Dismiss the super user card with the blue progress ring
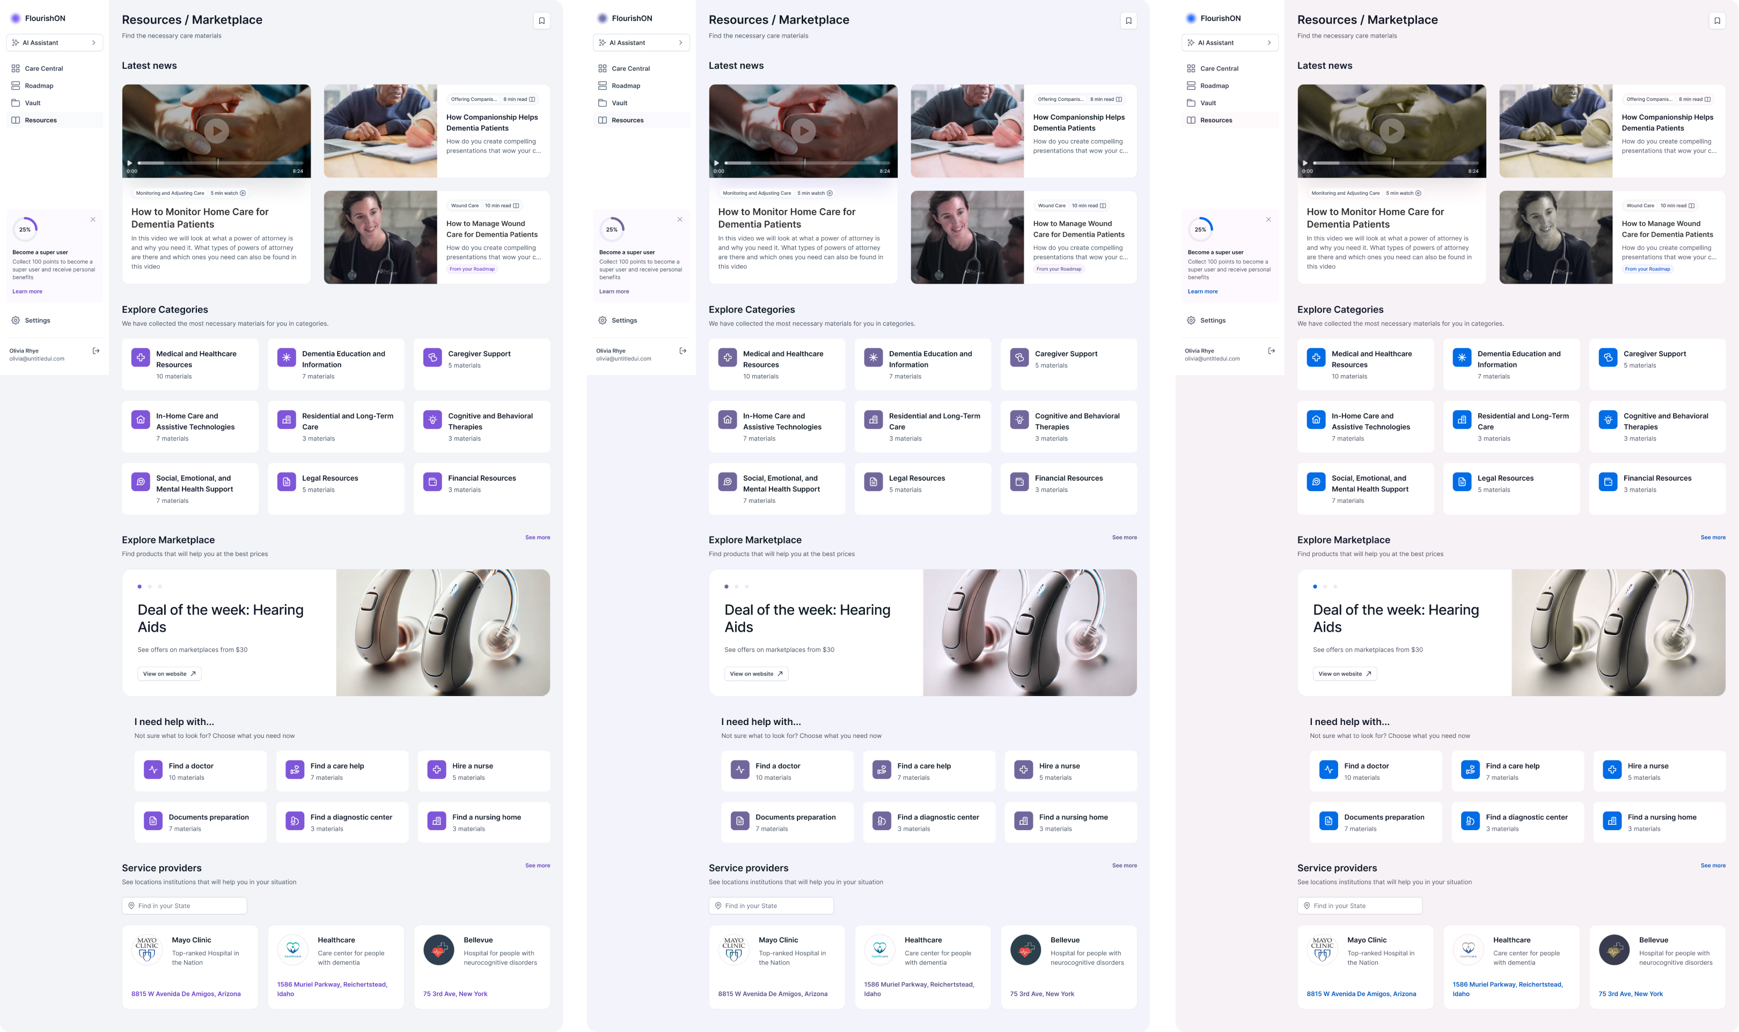Viewport: 1739px width, 1032px height. click(1268, 219)
